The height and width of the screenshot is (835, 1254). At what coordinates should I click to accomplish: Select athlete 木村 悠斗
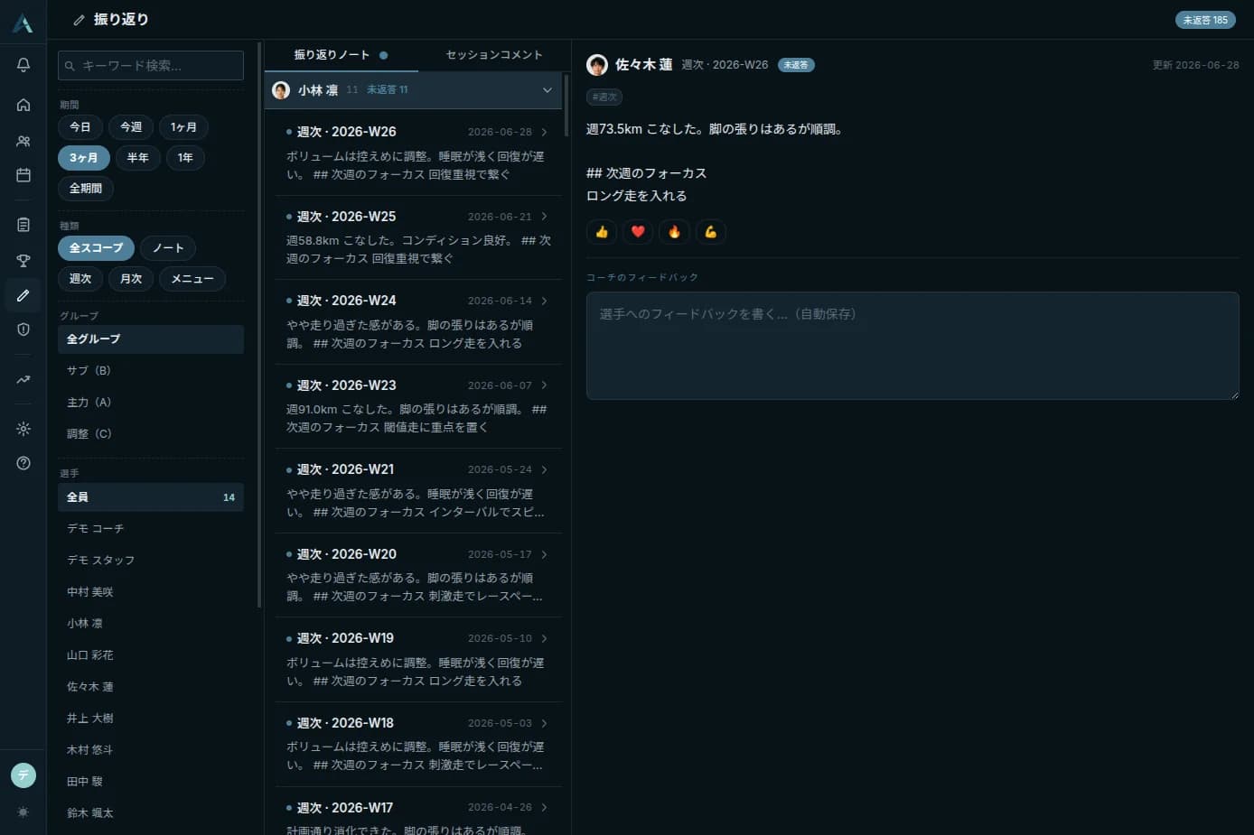pyautogui.click(x=151, y=750)
